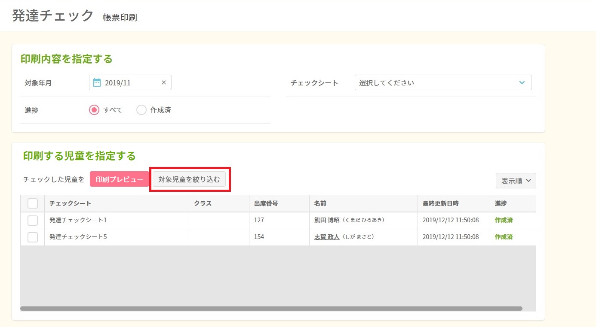
Task: Check the checkbox for 発達チェックシート1 row
Action: (33, 220)
